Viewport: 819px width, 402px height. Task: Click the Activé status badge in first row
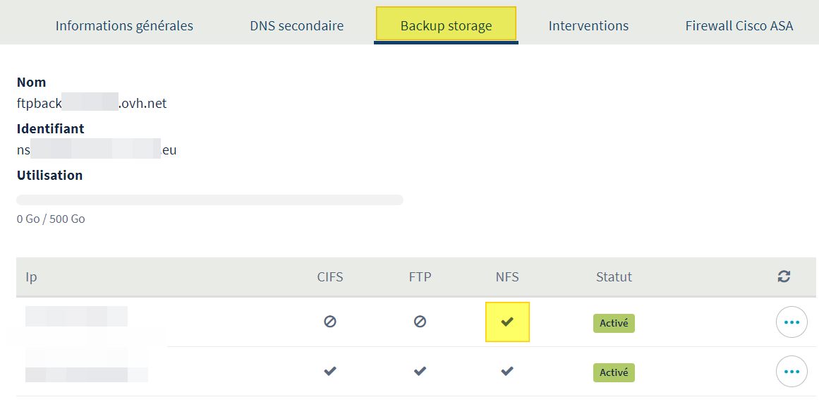tap(614, 323)
